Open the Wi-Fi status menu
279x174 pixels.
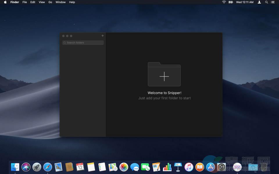224,2
